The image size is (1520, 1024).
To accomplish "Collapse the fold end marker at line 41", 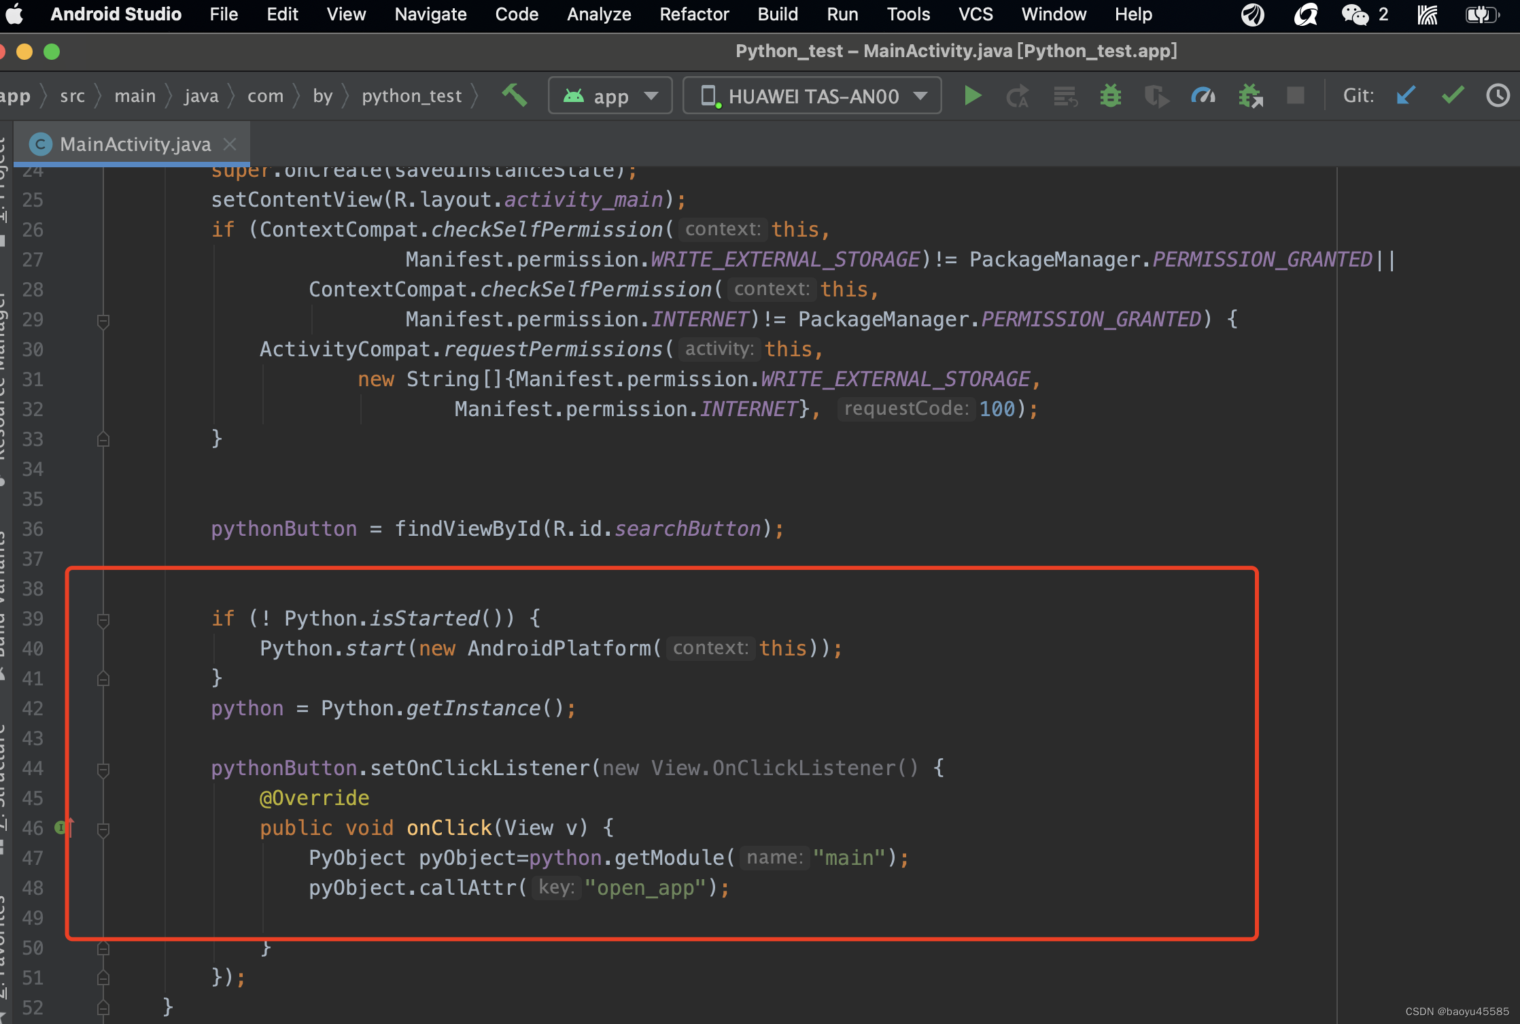I will (x=103, y=679).
